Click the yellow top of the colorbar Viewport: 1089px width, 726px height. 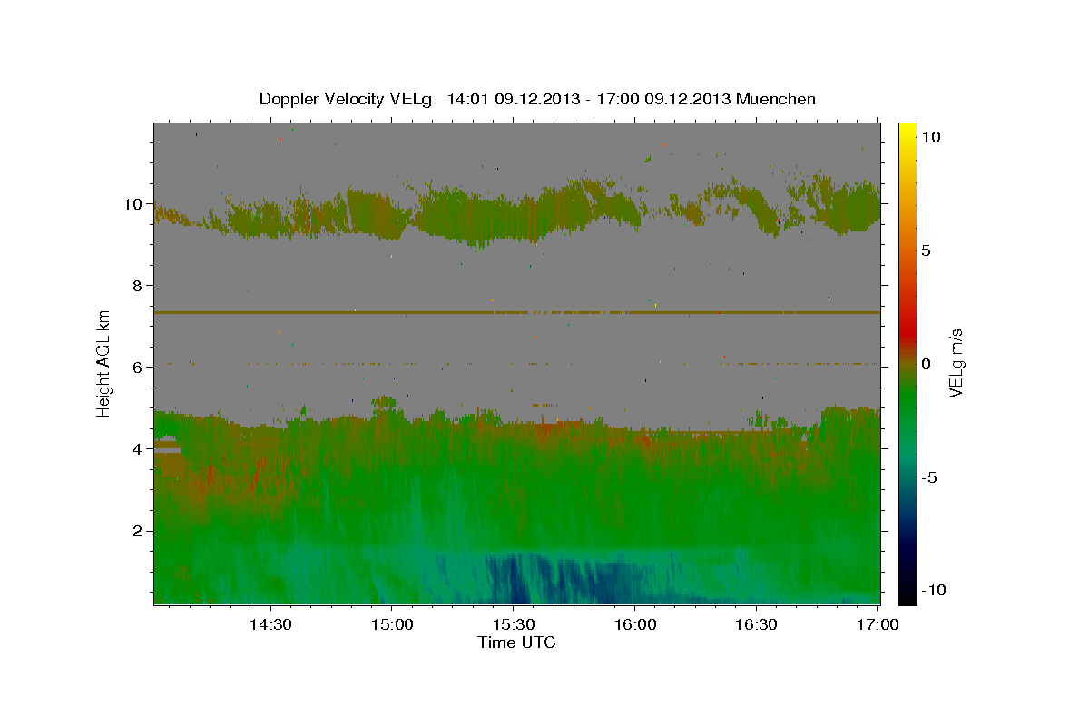pyautogui.click(x=907, y=132)
